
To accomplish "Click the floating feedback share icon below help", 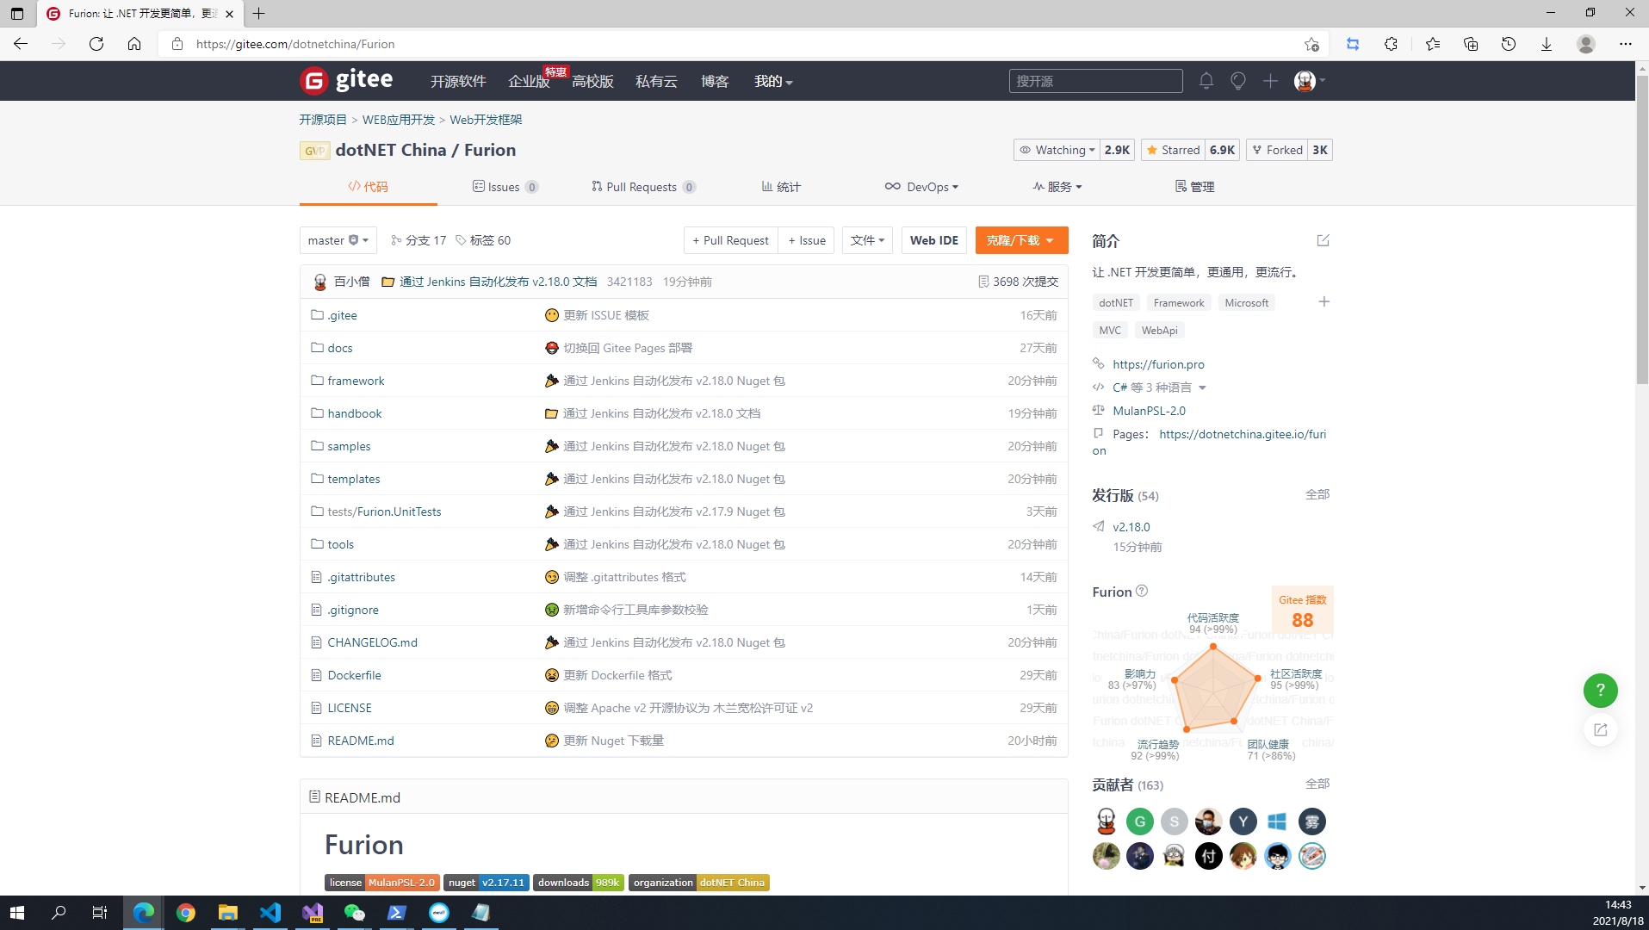I will pyautogui.click(x=1600, y=730).
